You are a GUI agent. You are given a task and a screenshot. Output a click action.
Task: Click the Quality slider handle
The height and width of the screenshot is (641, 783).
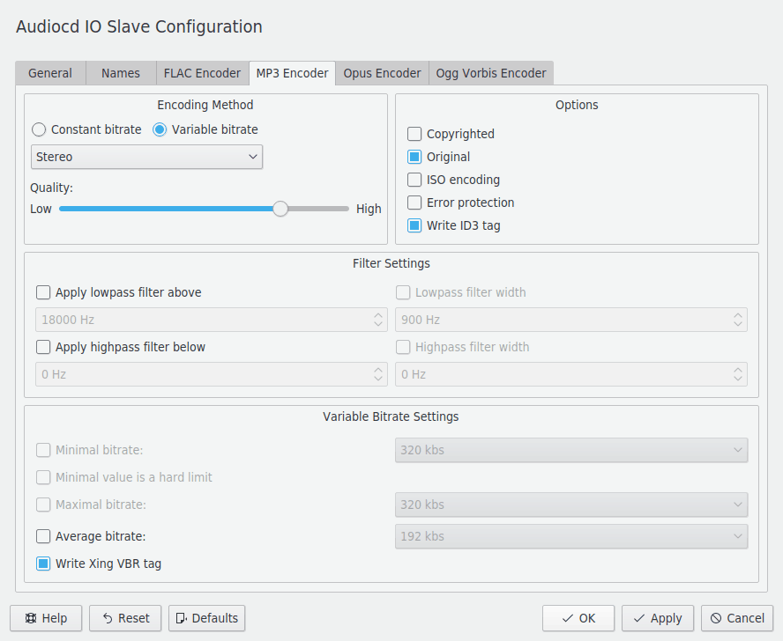coord(280,209)
